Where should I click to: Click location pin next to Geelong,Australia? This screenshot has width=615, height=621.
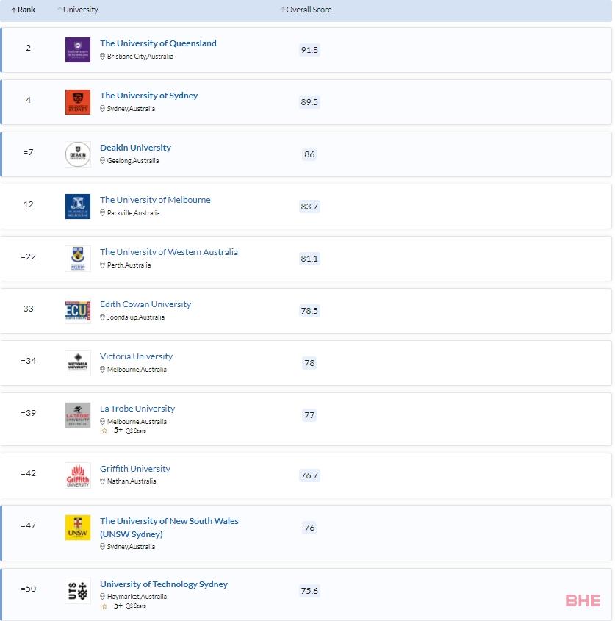point(102,161)
